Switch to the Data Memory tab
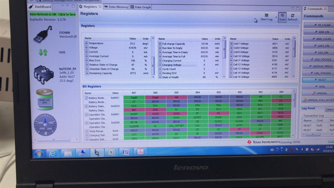Image resolution: width=334 pixels, height=188 pixels. (x=116, y=7)
